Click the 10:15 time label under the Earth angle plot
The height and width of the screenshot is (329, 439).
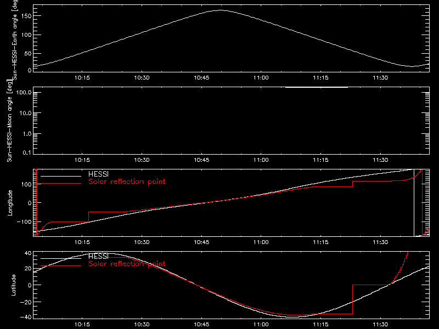coord(82,78)
